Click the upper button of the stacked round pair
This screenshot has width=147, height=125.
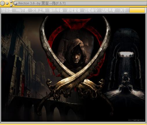coord(11,1)
